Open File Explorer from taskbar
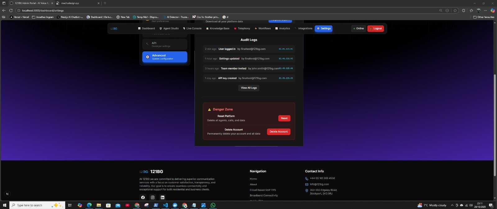The height and width of the screenshot is (209, 497). 99,205
